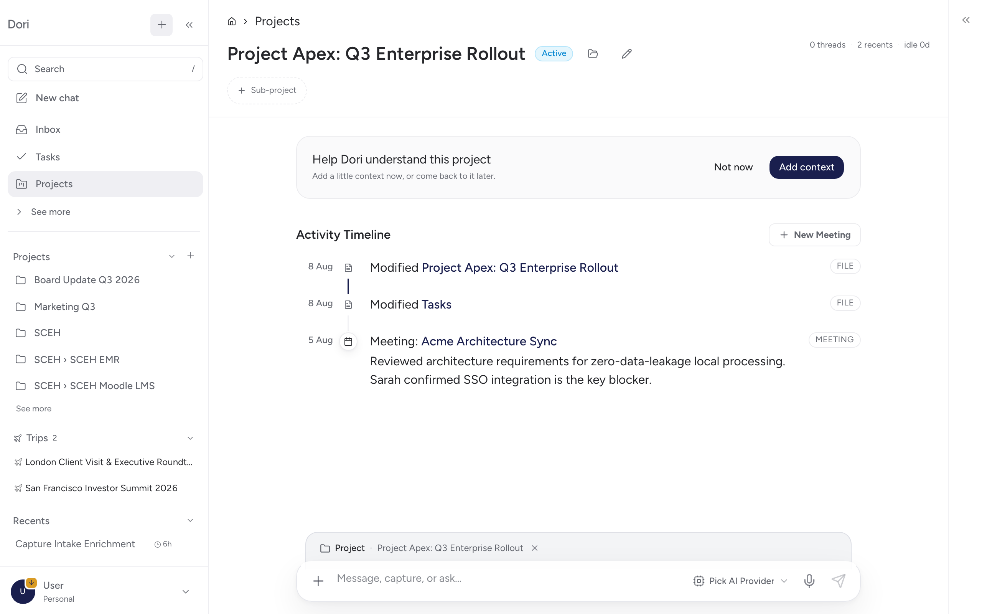Image resolution: width=982 pixels, height=614 pixels.
Task: Remove project context chip with X
Action: click(535, 548)
